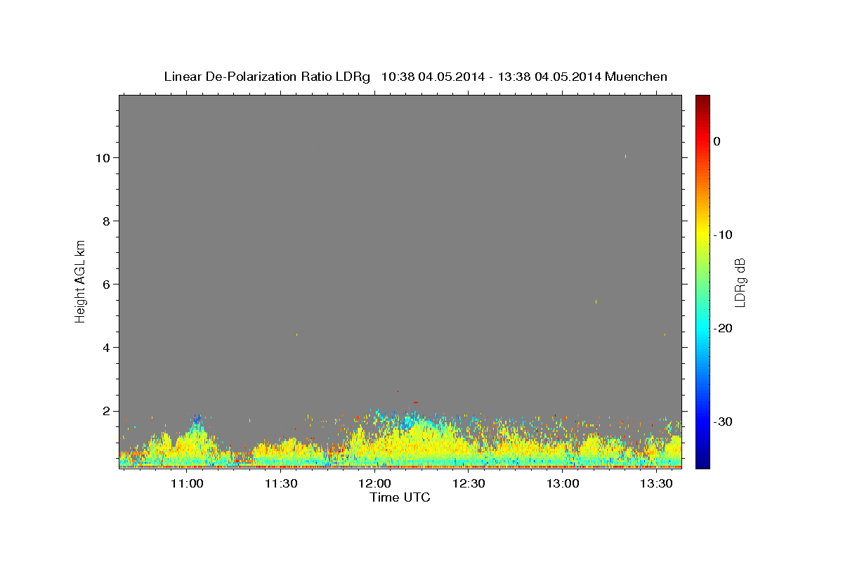Click the time tick label '11:30'
The height and width of the screenshot is (562, 843).
click(281, 483)
